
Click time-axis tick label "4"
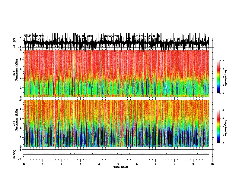tap(99, 164)
